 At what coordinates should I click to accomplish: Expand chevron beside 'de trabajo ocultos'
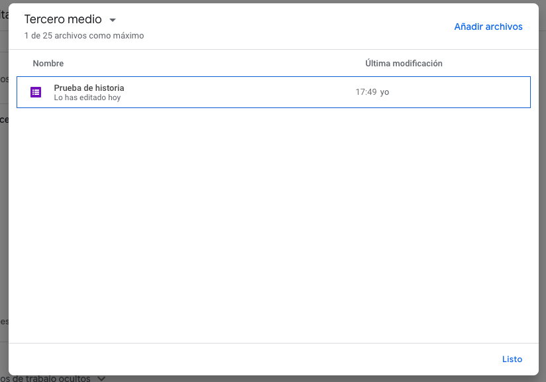tap(101, 379)
